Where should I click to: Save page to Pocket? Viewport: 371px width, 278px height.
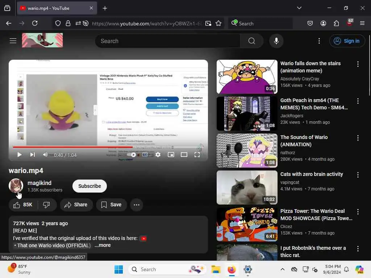[310, 23]
